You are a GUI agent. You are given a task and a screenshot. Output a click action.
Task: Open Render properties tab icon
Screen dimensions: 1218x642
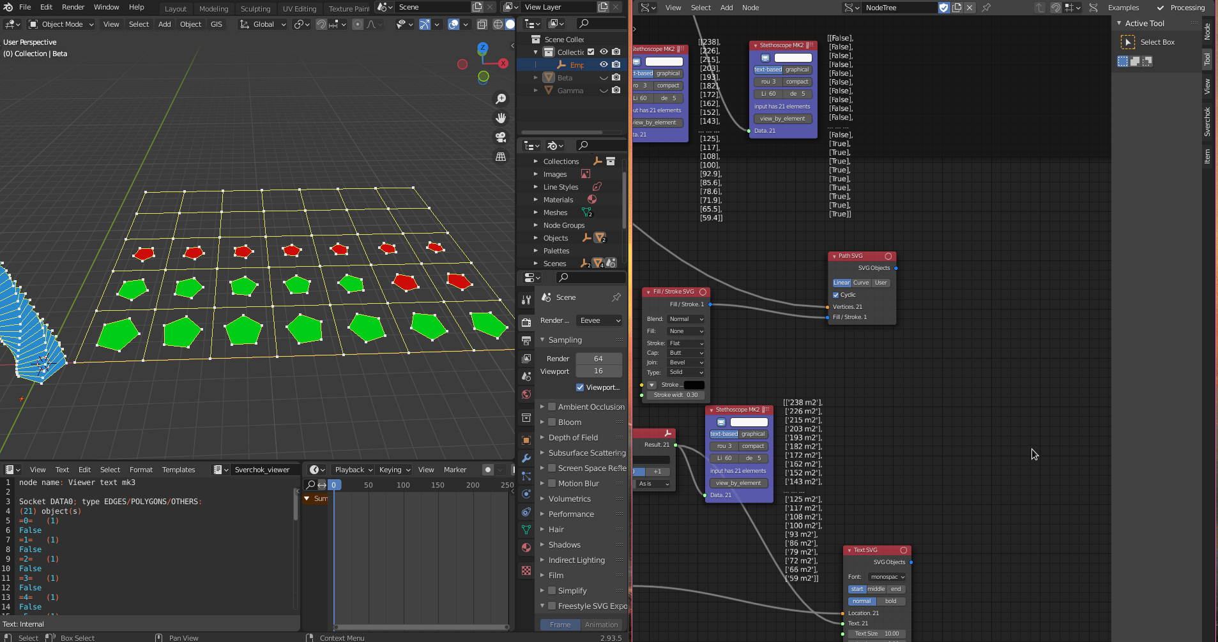(526, 322)
